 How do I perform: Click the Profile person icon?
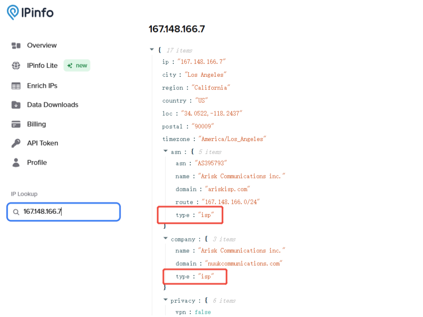pos(15,162)
